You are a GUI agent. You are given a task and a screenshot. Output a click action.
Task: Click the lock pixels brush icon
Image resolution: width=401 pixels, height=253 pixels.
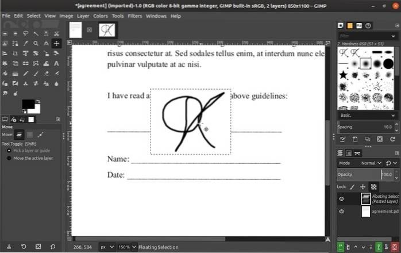tap(352, 187)
